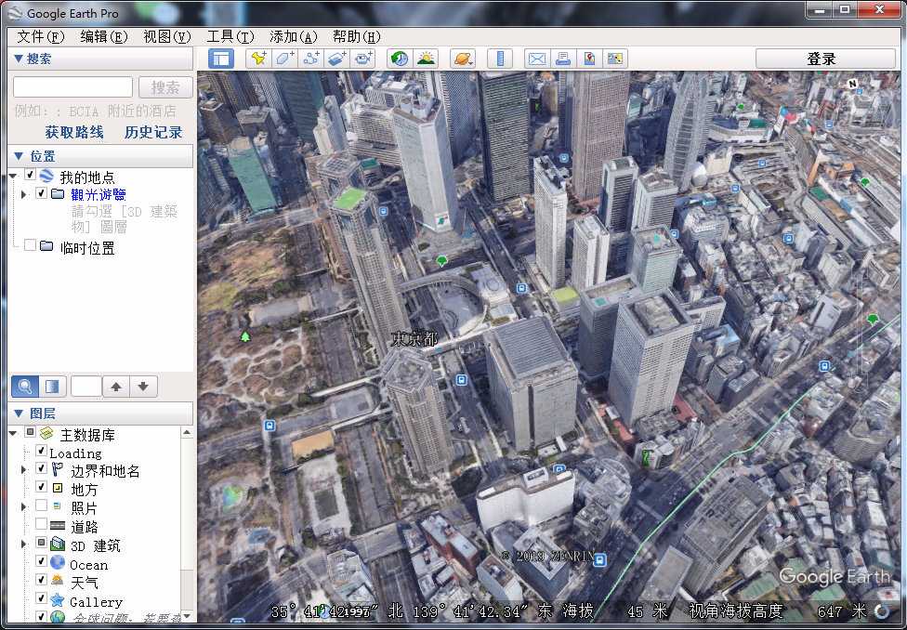Toggle the 边界和地名 layer checkbox
Image resolution: width=907 pixels, height=630 pixels.
coord(41,468)
